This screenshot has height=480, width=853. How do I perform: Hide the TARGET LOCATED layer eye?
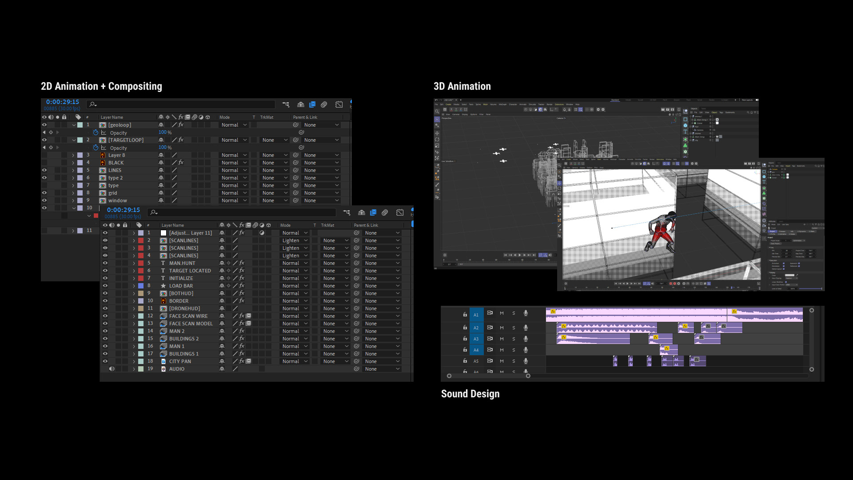click(105, 271)
